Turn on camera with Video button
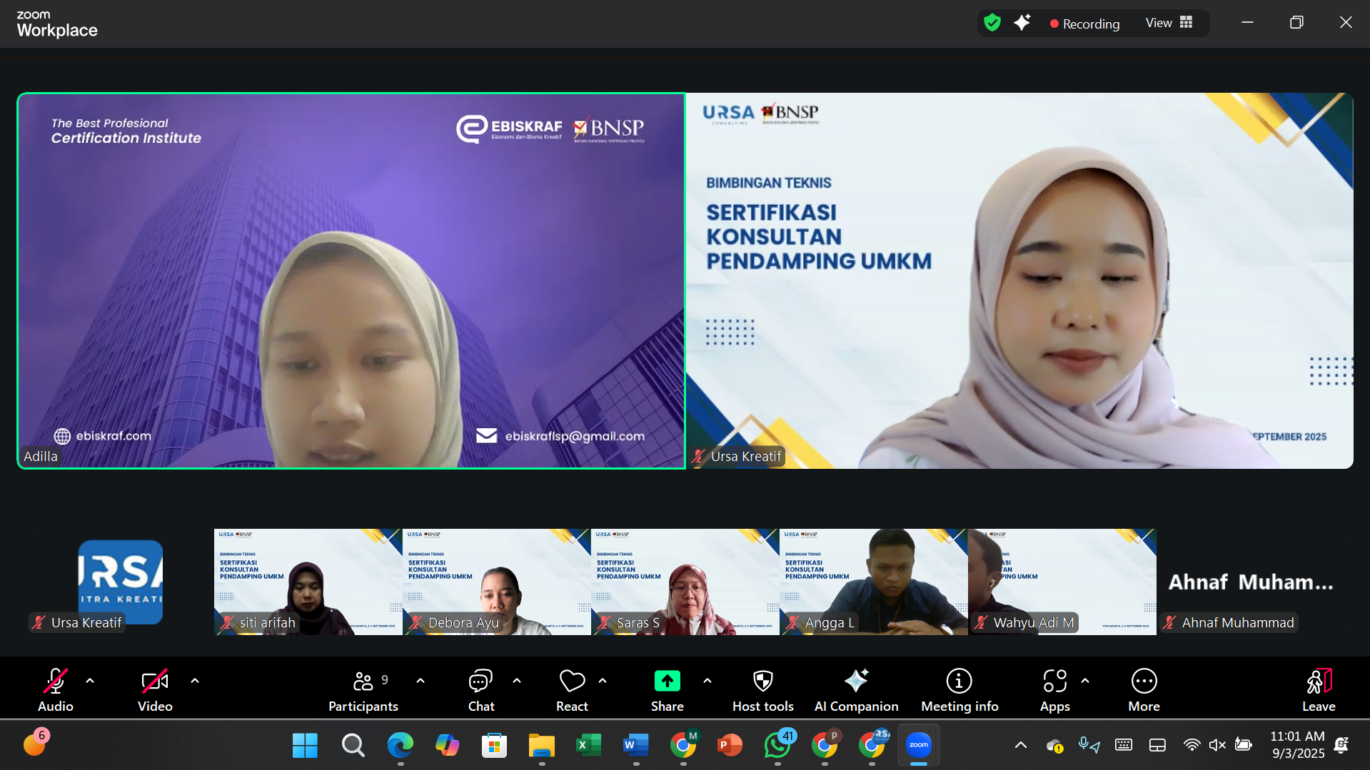The width and height of the screenshot is (1370, 770). 155,689
